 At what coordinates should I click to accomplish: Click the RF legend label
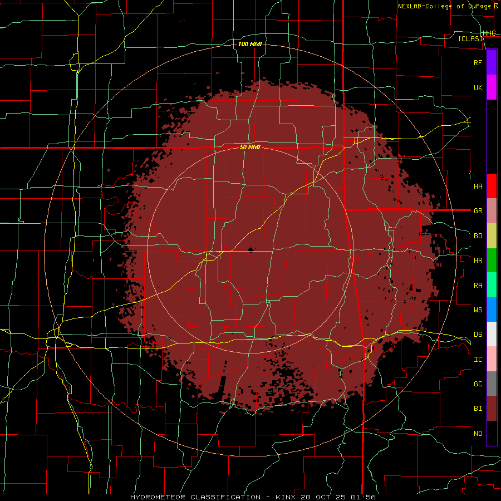pyautogui.click(x=478, y=62)
